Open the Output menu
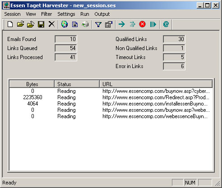 (102, 14)
